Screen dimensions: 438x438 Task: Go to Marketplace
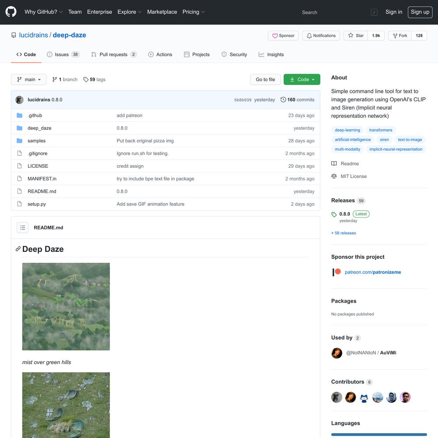pyautogui.click(x=162, y=12)
